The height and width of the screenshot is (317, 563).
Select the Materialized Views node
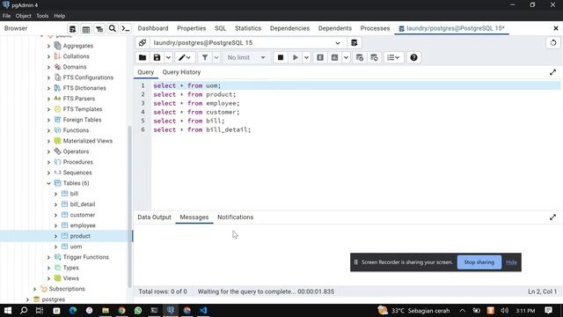coord(88,141)
